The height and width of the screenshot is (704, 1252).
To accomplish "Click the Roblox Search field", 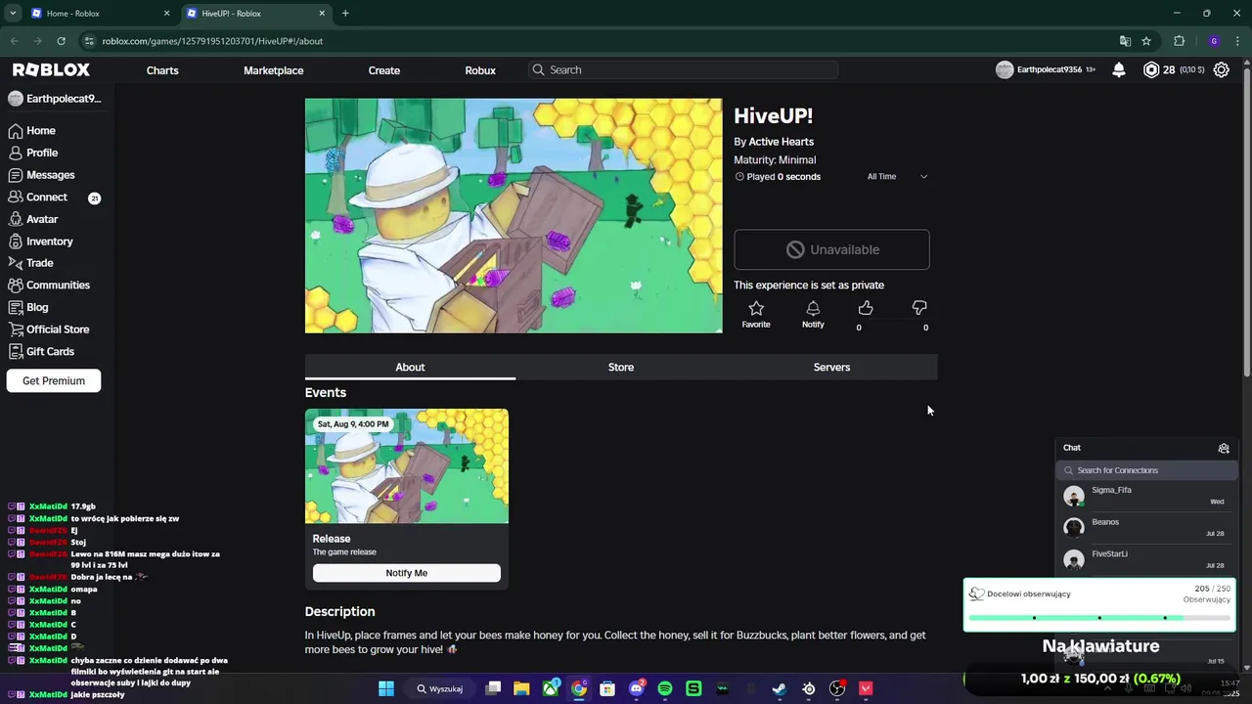I will [683, 69].
